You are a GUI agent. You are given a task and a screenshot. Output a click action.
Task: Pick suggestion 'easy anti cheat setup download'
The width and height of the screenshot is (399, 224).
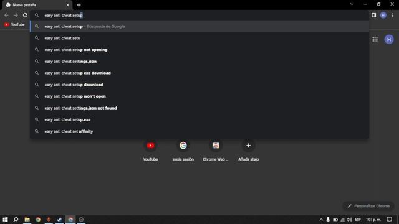199,85
